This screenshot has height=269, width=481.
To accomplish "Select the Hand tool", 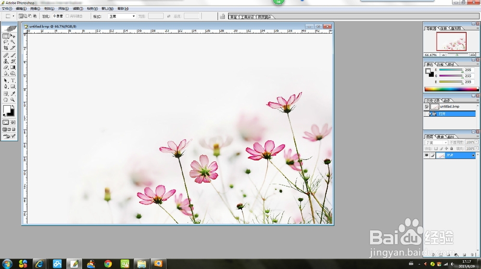I will pos(6,100).
